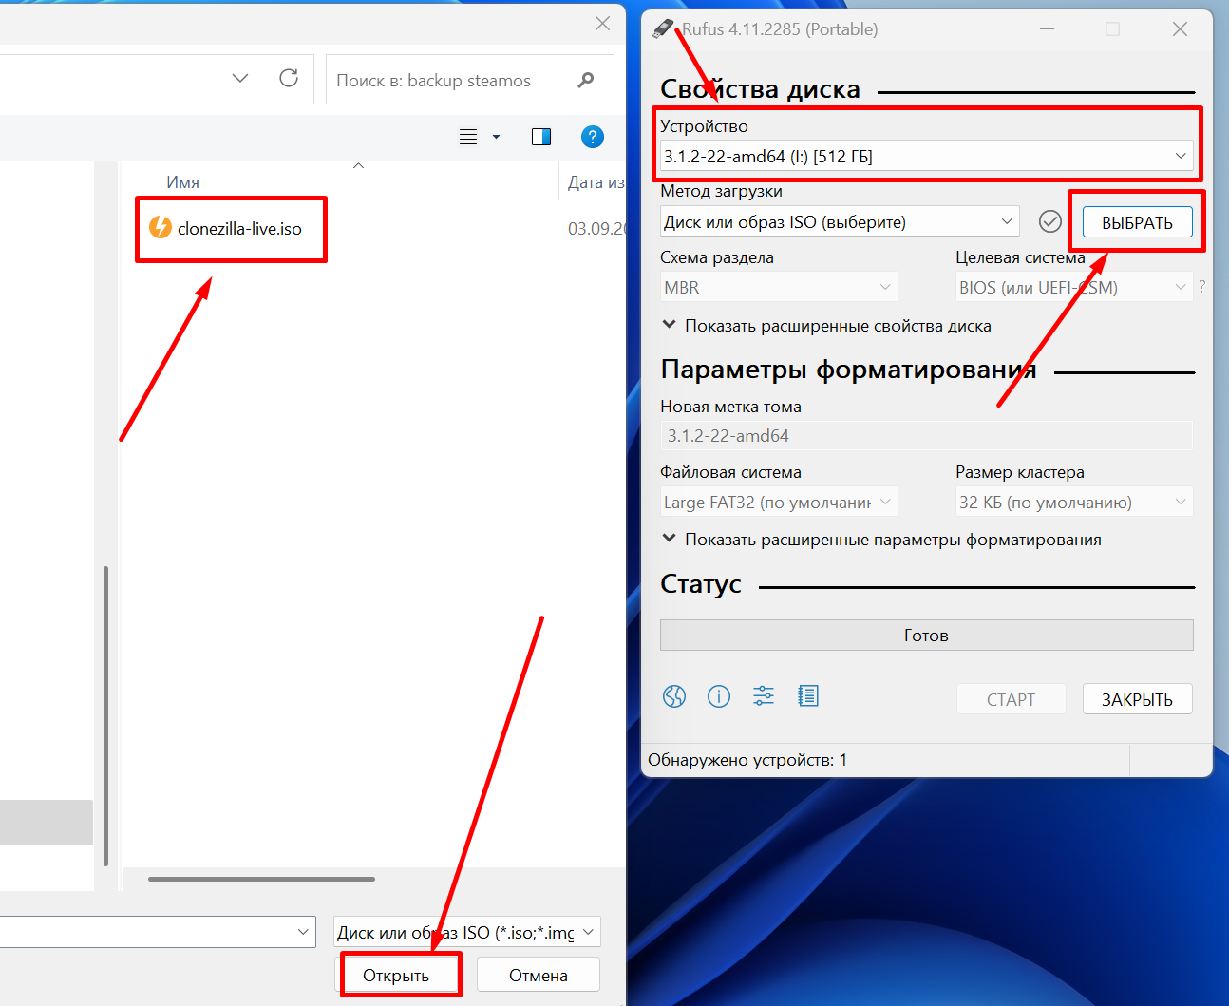Show the Rufus log icon

click(808, 696)
